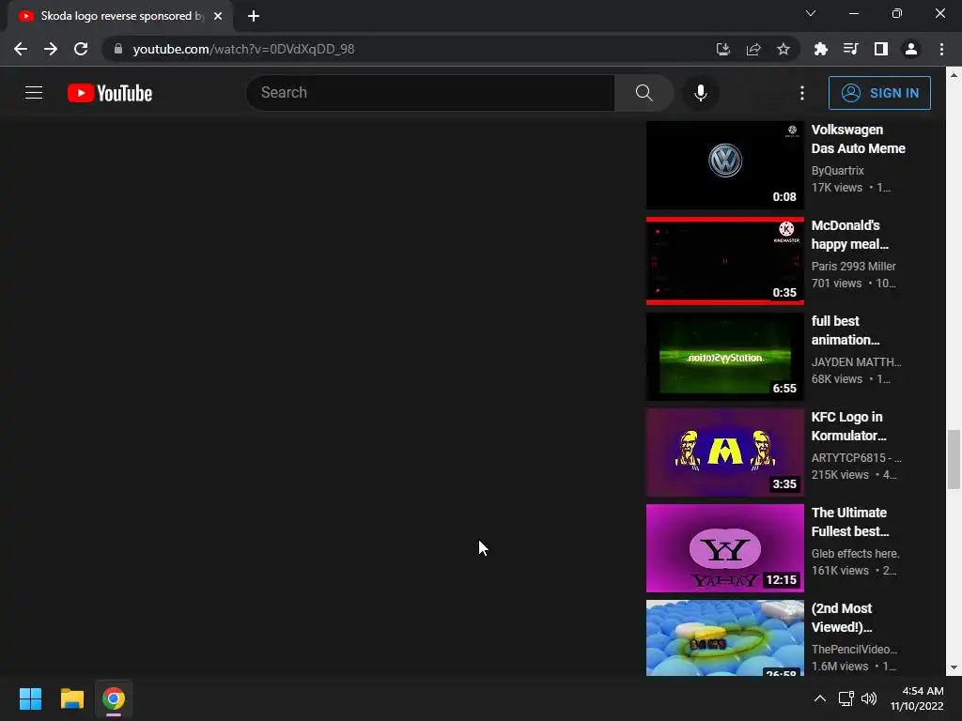
Task: Open network status tray icon
Action: point(846,698)
